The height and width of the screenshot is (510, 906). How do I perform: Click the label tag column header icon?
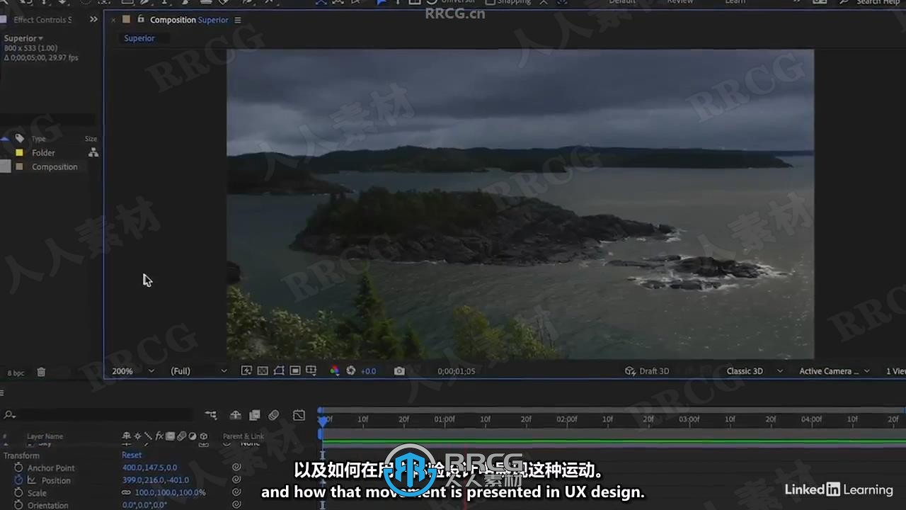(19, 138)
